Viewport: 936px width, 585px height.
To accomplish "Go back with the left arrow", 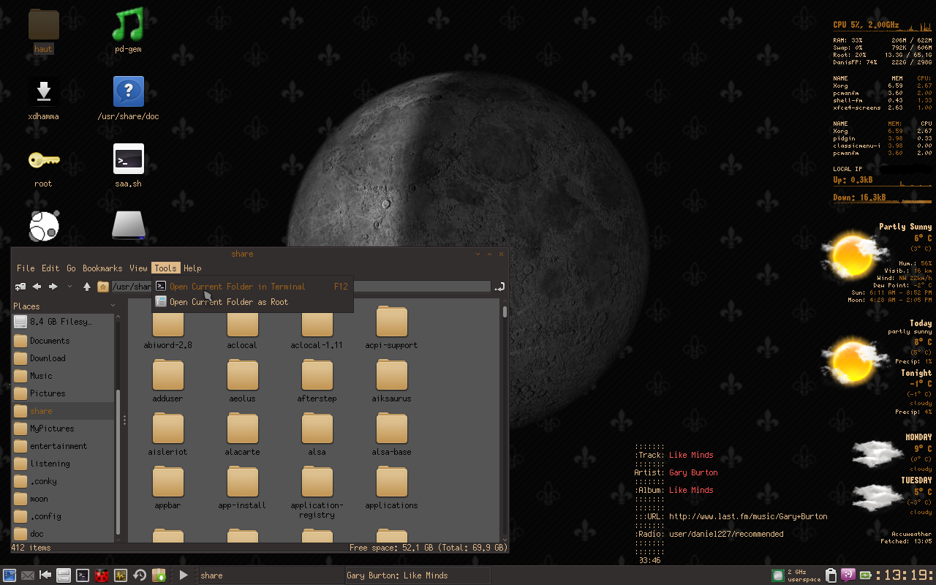I will (37, 287).
